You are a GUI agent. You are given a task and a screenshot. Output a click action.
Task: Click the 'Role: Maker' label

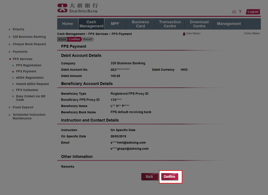(252, 33)
